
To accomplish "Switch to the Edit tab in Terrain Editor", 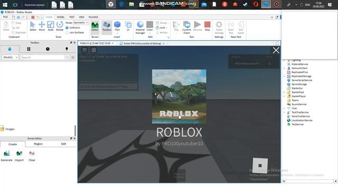I will [63, 144].
